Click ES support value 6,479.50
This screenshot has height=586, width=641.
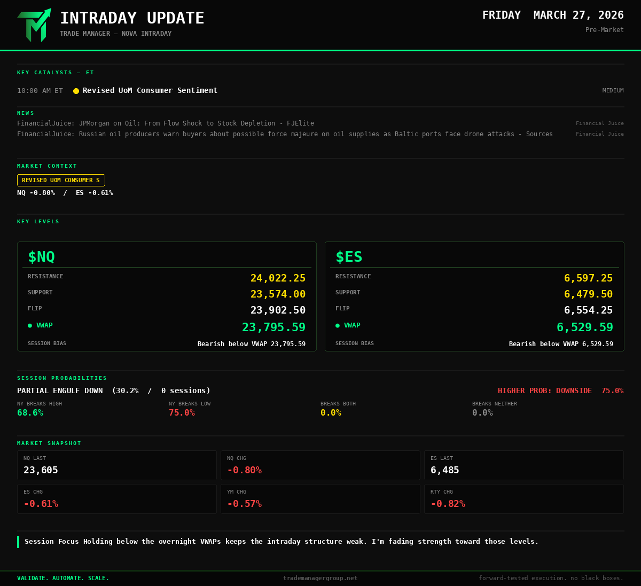(589, 294)
